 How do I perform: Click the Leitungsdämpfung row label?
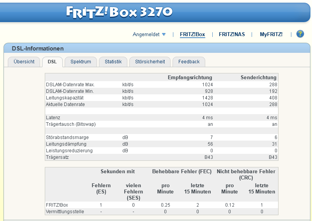pyautogui.click(x=66, y=144)
